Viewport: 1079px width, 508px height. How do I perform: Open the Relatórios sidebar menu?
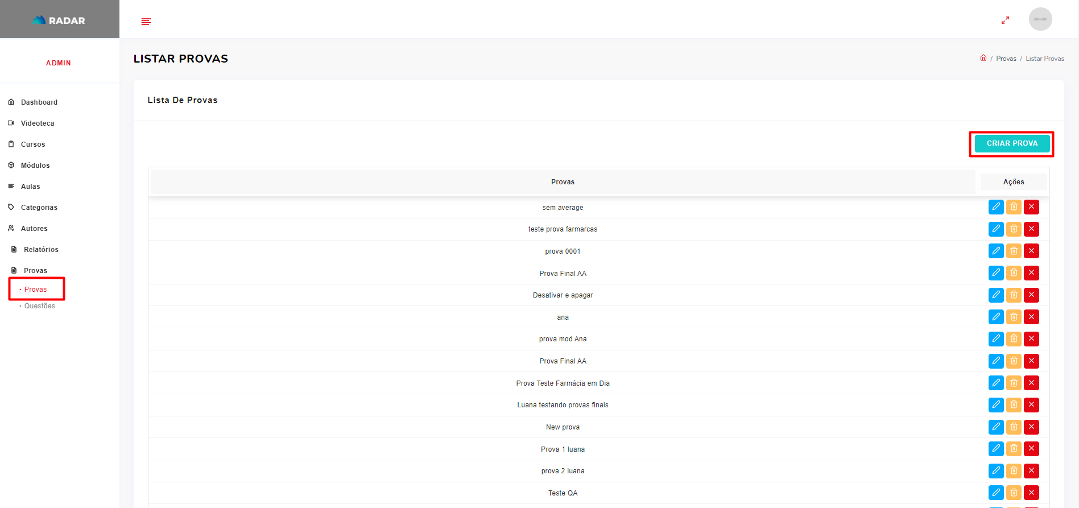[41, 250]
